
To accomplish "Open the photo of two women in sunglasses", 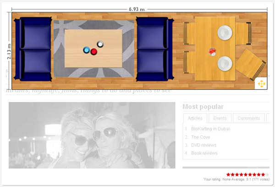I will 92,135.
